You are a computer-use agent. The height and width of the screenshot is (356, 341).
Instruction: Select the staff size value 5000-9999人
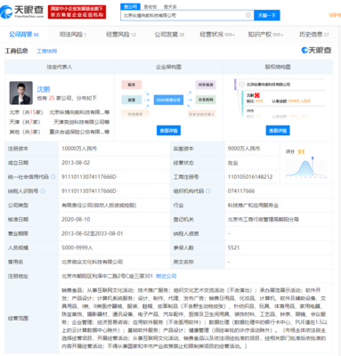(77, 247)
